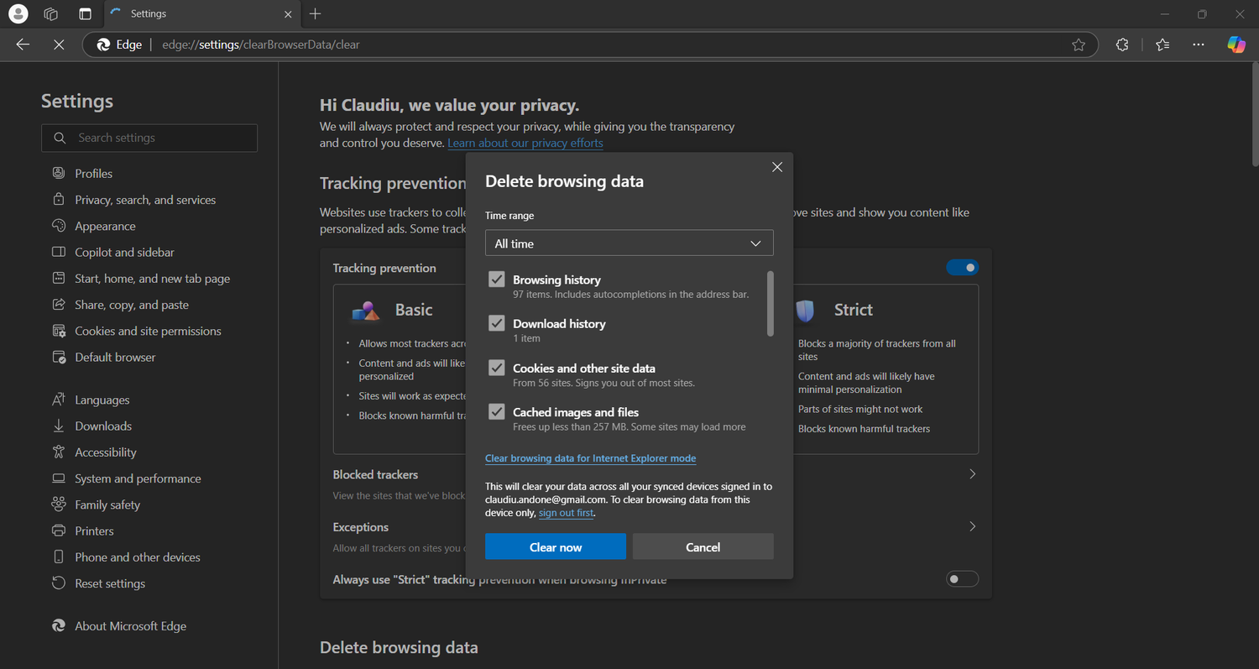Click the Clear now button
Viewport: 1259px width, 669px height.
[556, 547]
